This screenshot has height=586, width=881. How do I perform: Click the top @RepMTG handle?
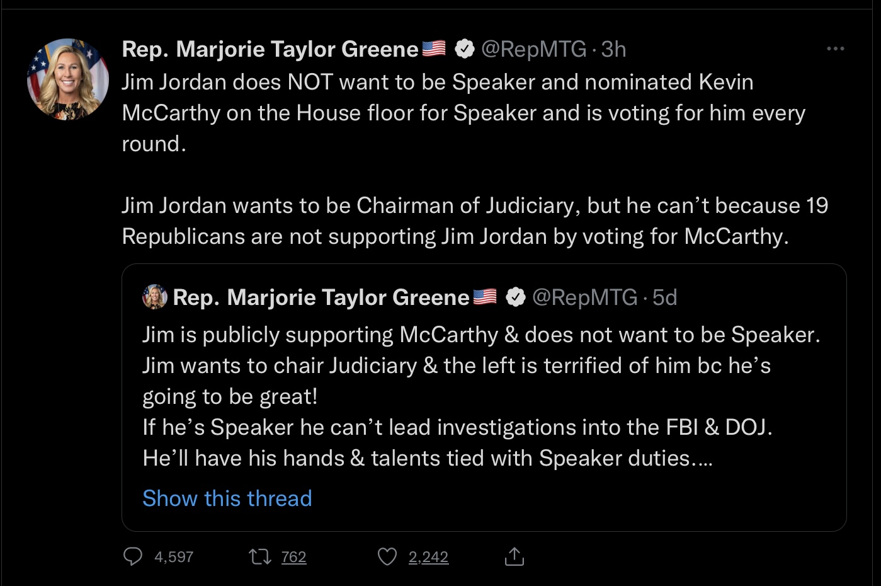click(533, 49)
